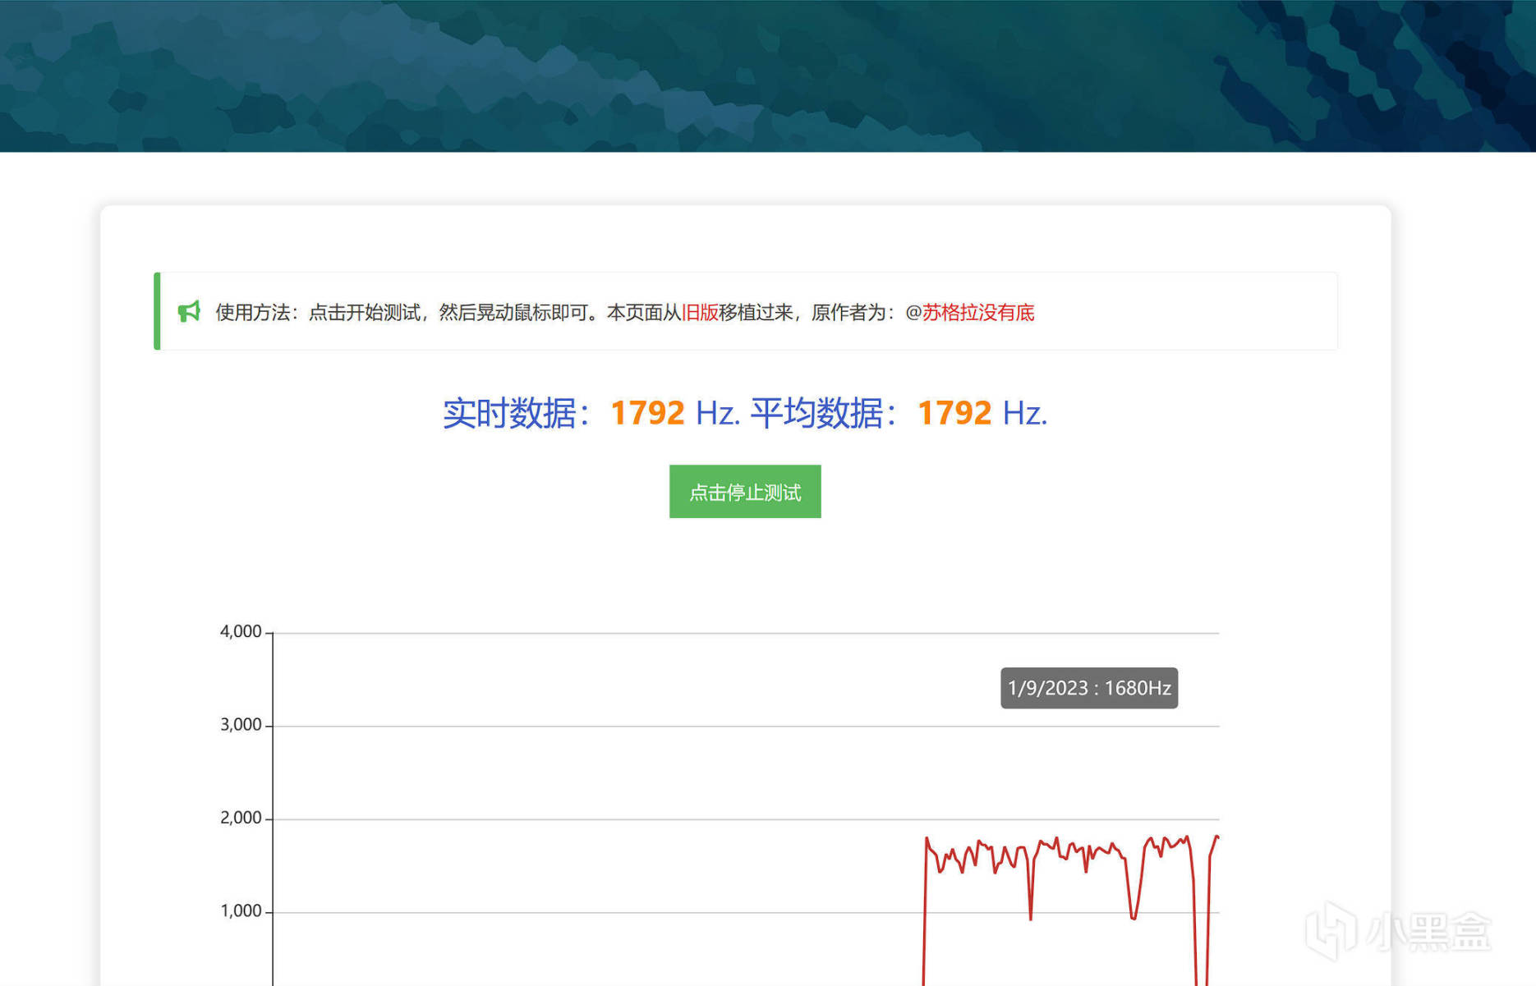Visit author 苏格拉没有底 profile link

[977, 313]
